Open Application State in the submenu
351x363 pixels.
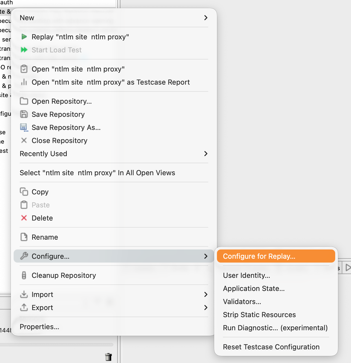276,288
